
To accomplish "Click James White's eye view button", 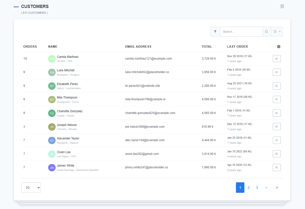I will click(277, 167).
